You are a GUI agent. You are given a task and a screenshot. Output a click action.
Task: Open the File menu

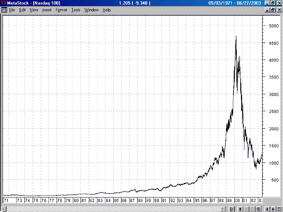pyautogui.click(x=12, y=10)
